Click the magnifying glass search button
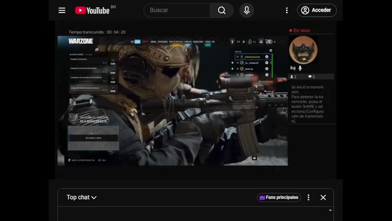The width and height of the screenshot is (392, 221). point(222,10)
